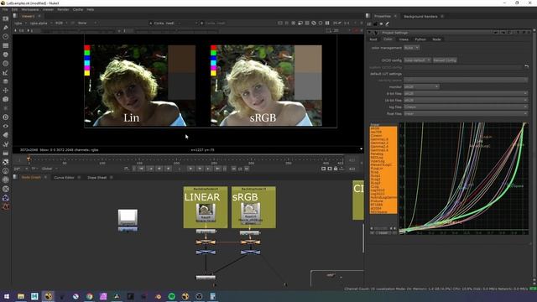Open the viewer A input dropdown

[x=174, y=23]
